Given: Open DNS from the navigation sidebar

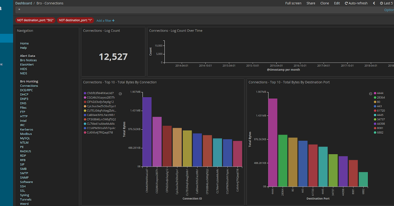Looking at the screenshot, I should pyautogui.click(x=23, y=103).
